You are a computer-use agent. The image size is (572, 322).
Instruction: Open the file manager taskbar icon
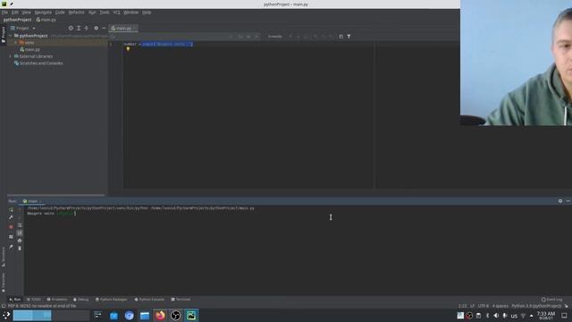[145, 316]
